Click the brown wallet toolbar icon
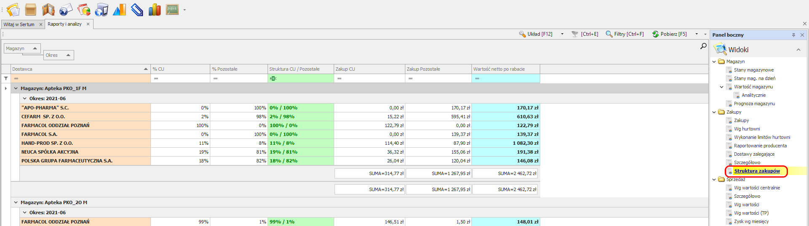 point(48,9)
